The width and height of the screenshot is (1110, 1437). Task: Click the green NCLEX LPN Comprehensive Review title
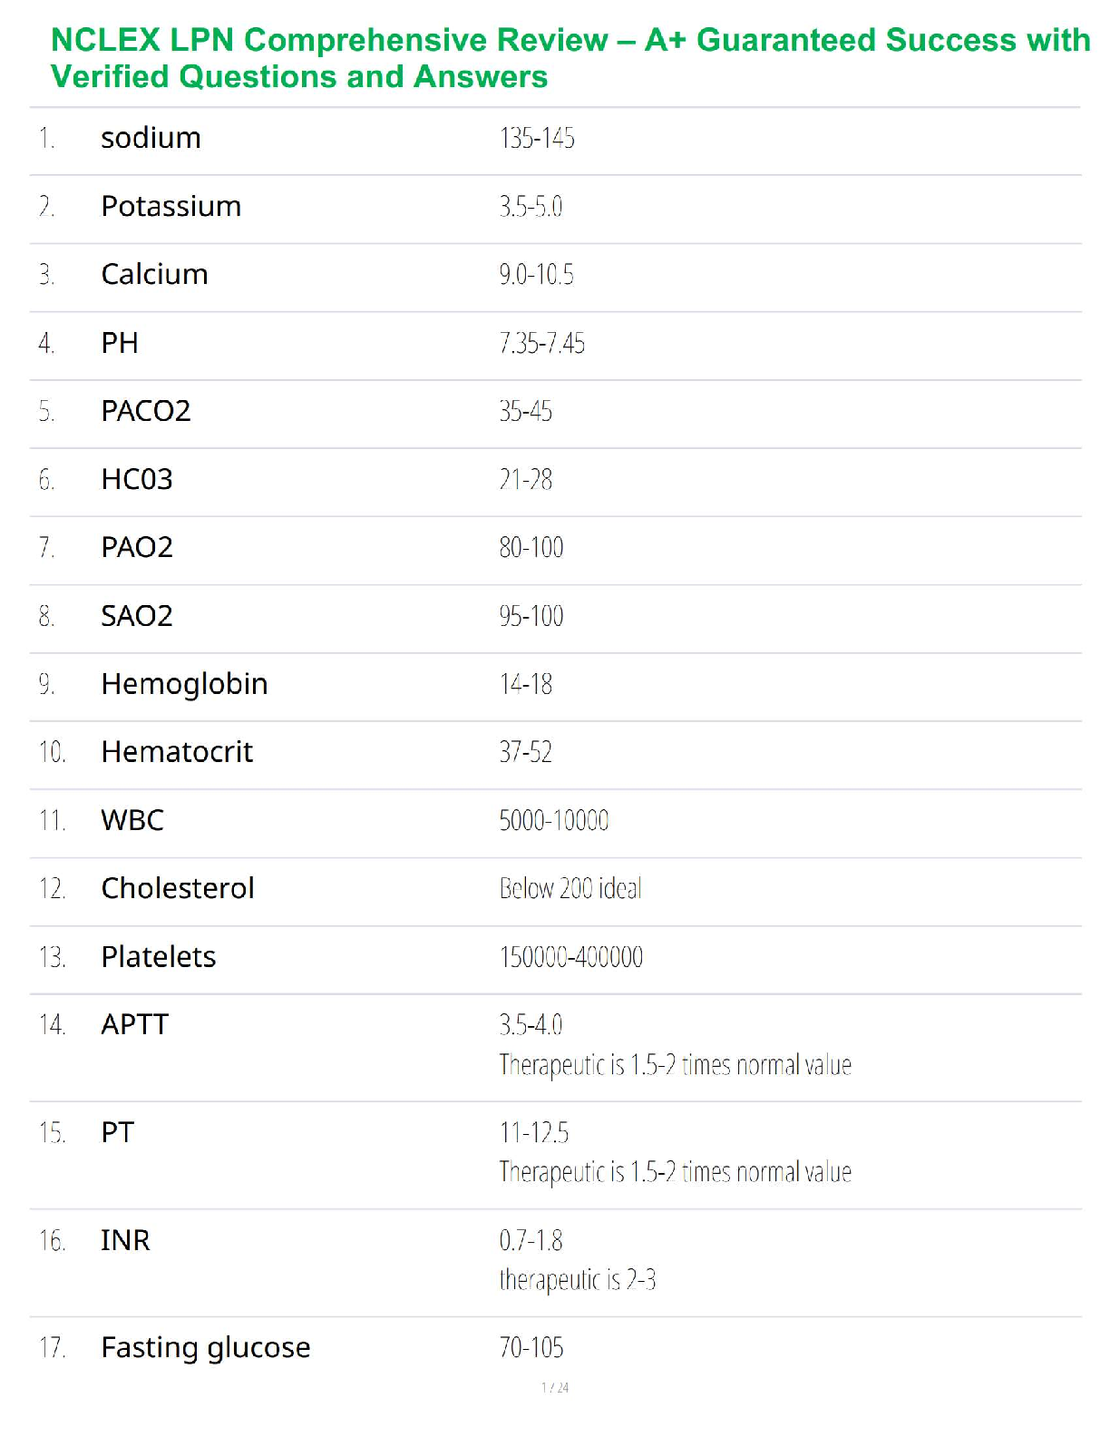coord(570,58)
